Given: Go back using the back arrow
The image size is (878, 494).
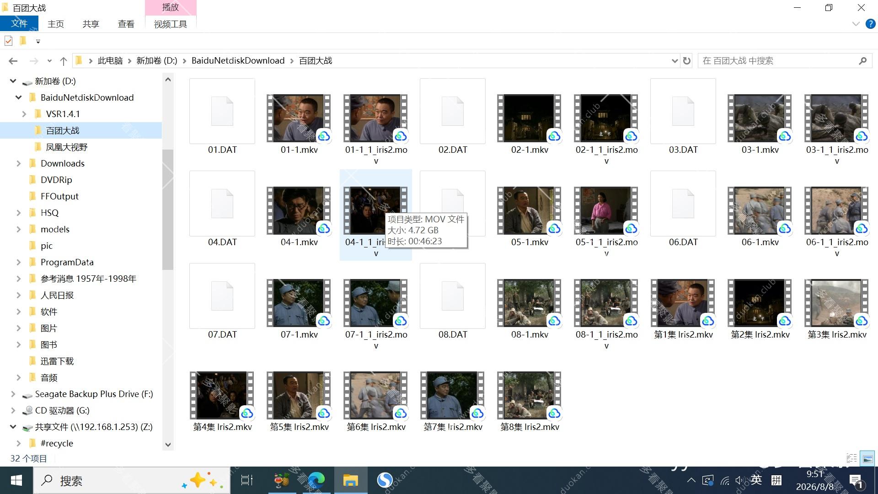Looking at the screenshot, I should click(x=13, y=61).
